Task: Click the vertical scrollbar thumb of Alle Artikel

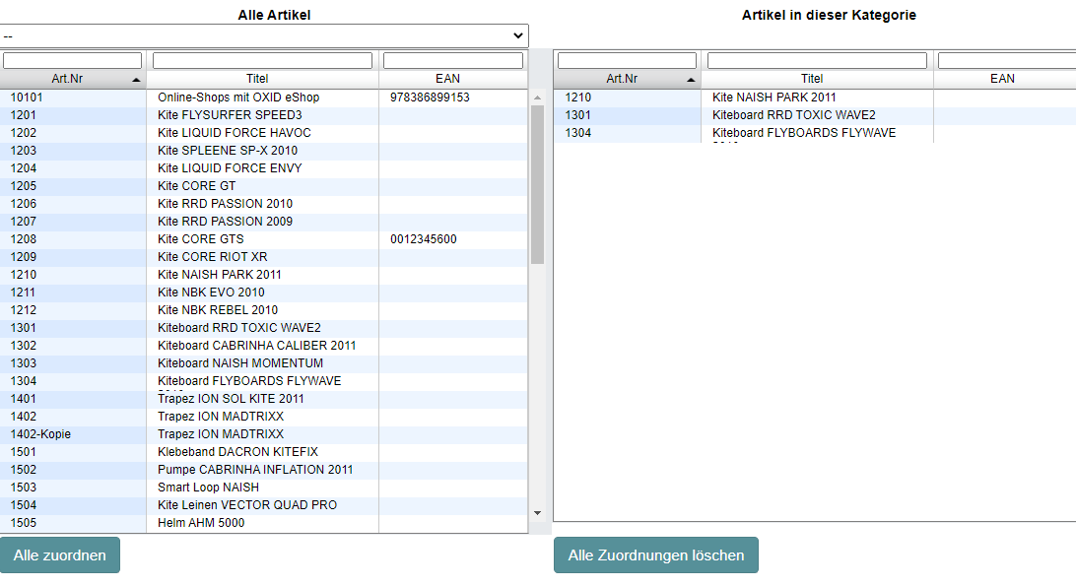Action: click(537, 184)
